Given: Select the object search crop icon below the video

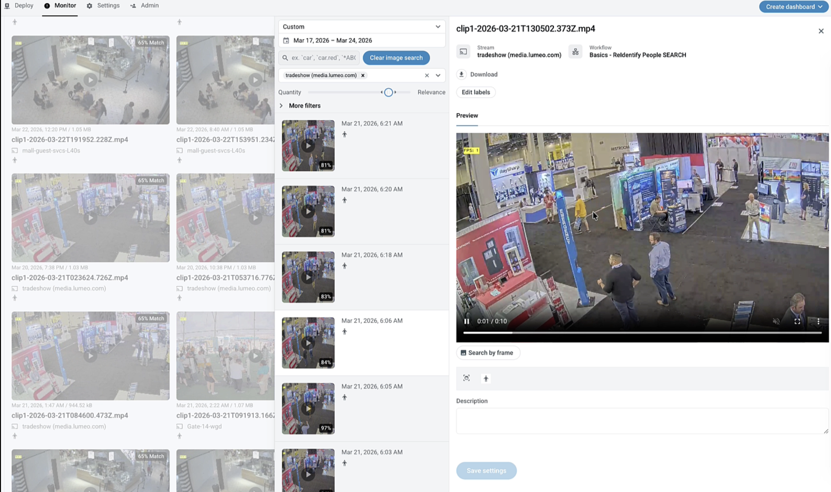Looking at the screenshot, I should pos(466,378).
